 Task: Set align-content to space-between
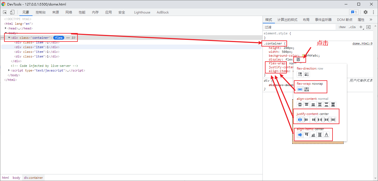coord(326,104)
